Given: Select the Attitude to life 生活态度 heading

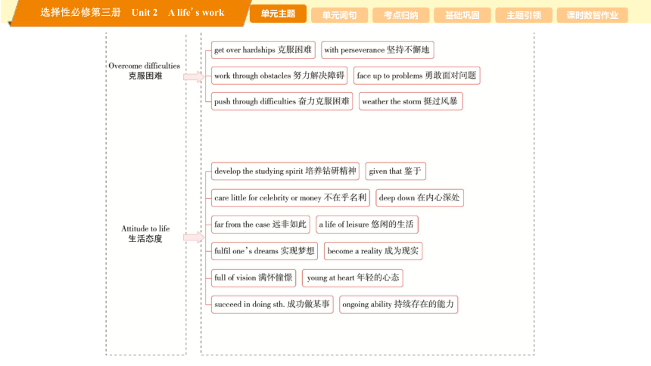Looking at the screenshot, I should [x=145, y=234].
